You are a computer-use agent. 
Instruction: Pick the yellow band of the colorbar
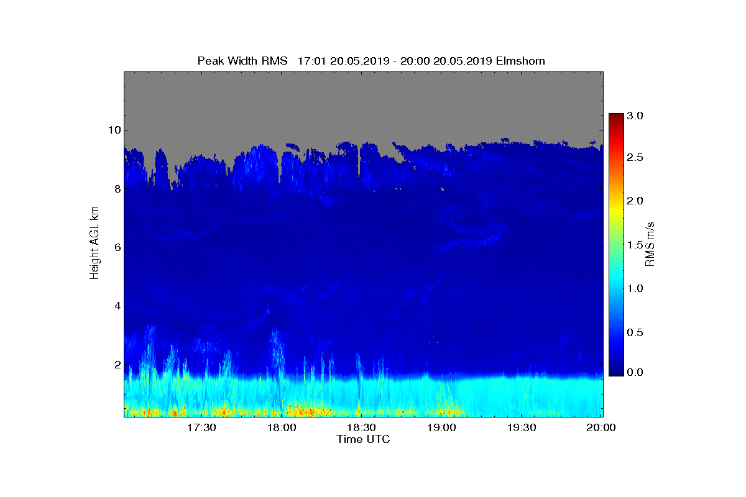pos(616,211)
